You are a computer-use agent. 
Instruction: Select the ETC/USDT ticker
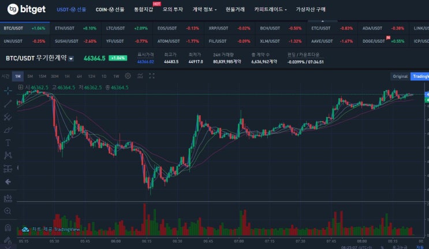(x=332, y=28)
